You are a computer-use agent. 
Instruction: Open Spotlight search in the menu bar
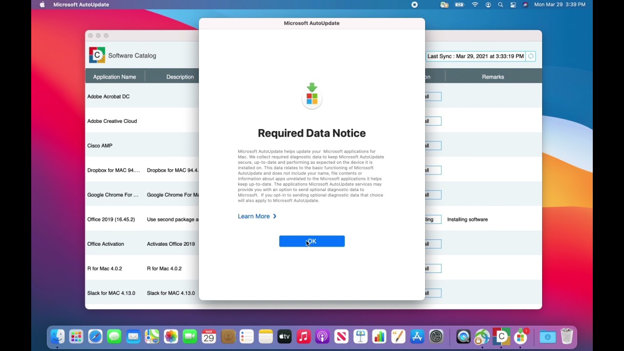point(500,4)
